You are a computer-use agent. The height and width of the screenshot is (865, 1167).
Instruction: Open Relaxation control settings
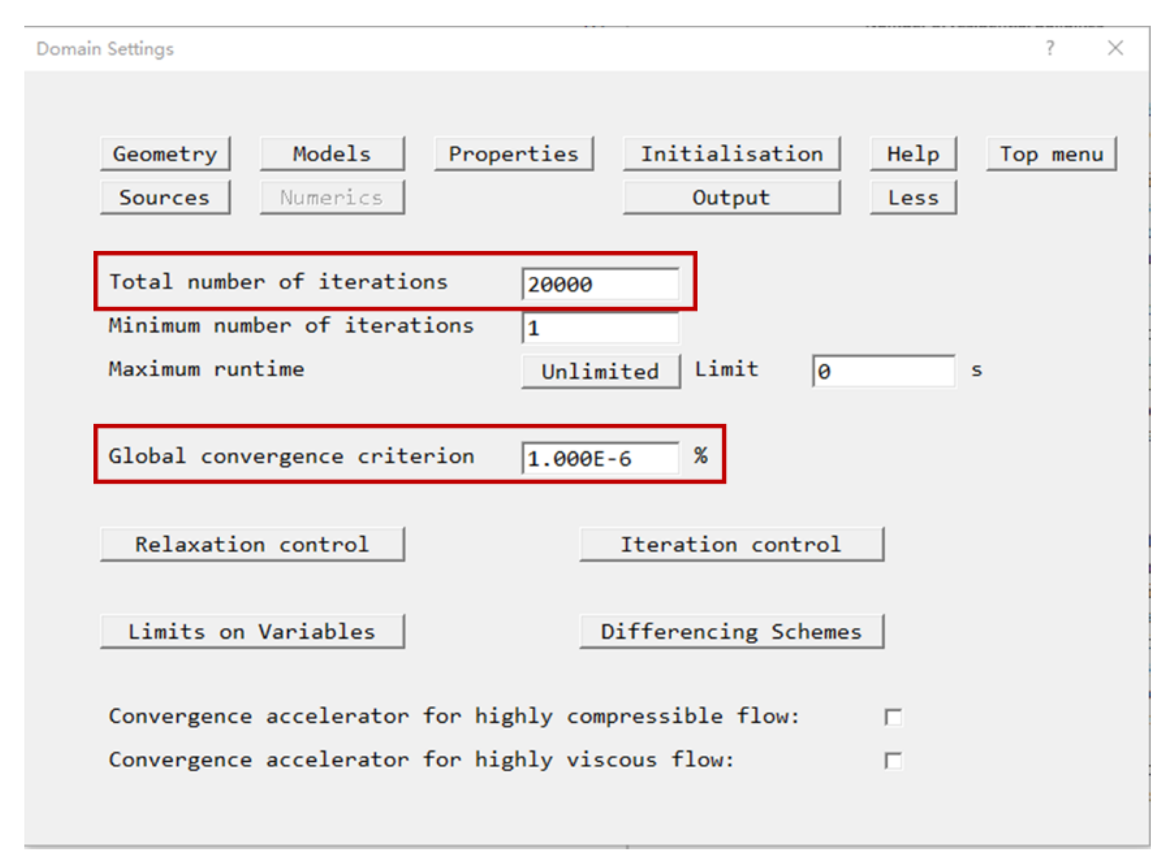tap(252, 544)
